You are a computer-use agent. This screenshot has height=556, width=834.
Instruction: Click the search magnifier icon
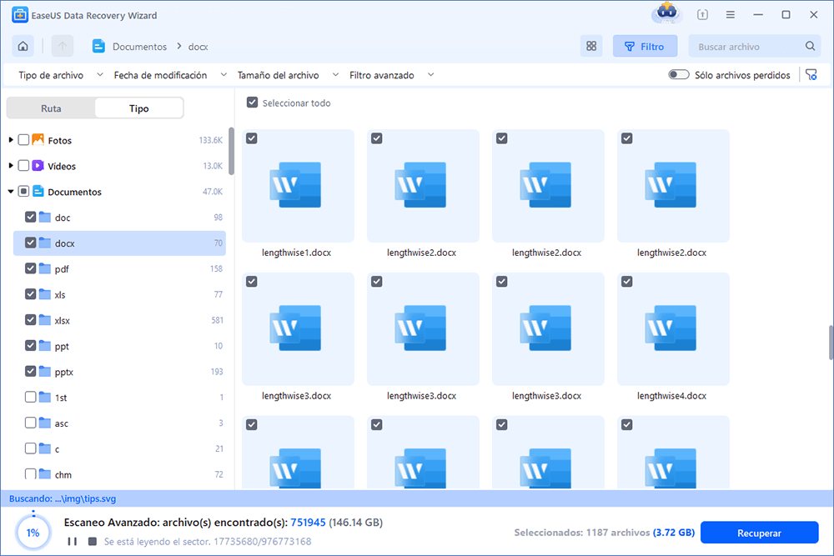(x=810, y=46)
